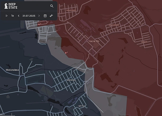Click the ПІВНІЧНИЙ district label
Image resolution: width=162 pixels, height=116 pixels.
[71, 10]
